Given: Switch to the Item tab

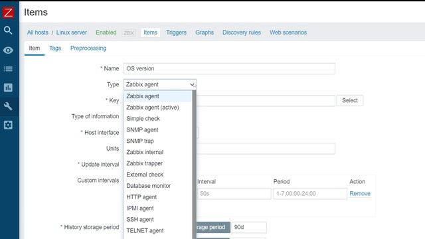Looking at the screenshot, I should [x=35, y=48].
